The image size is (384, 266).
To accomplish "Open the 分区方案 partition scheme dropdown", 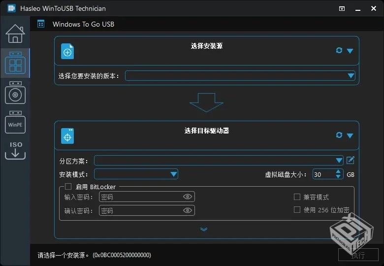I will click(x=219, y=161).
